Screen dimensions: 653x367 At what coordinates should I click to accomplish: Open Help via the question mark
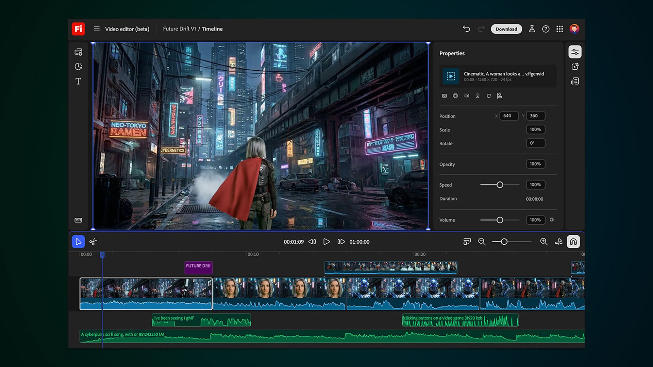(x=546, y=29)
